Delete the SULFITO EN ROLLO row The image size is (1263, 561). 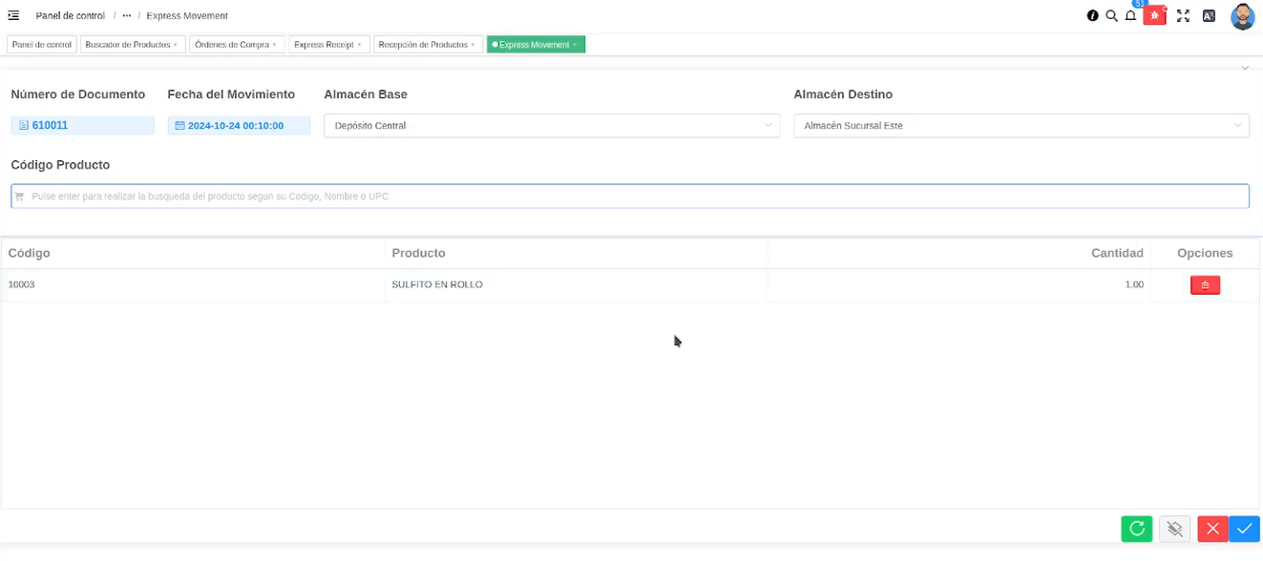coord(1205,284)
